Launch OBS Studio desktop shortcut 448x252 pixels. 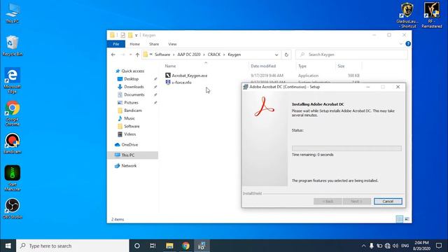[x=13, y=209]
